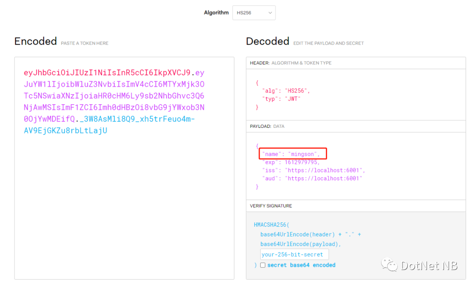Viewport: 473px width, 285px height.
Task: Click the VERIFY SIGNATURE section label
Action: coord(271,206)
